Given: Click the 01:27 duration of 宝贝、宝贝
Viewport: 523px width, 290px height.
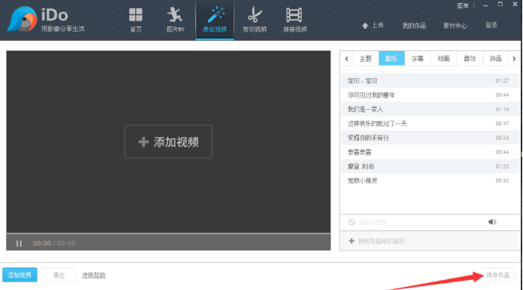Looking at the screenshot, I should pos(502,80).
